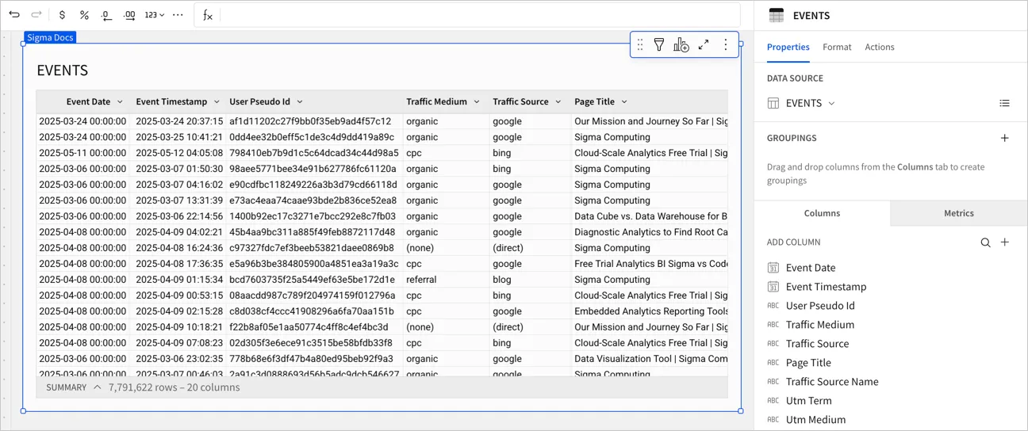Click Event Timestamp calendar type icon

tap(773, 287)
